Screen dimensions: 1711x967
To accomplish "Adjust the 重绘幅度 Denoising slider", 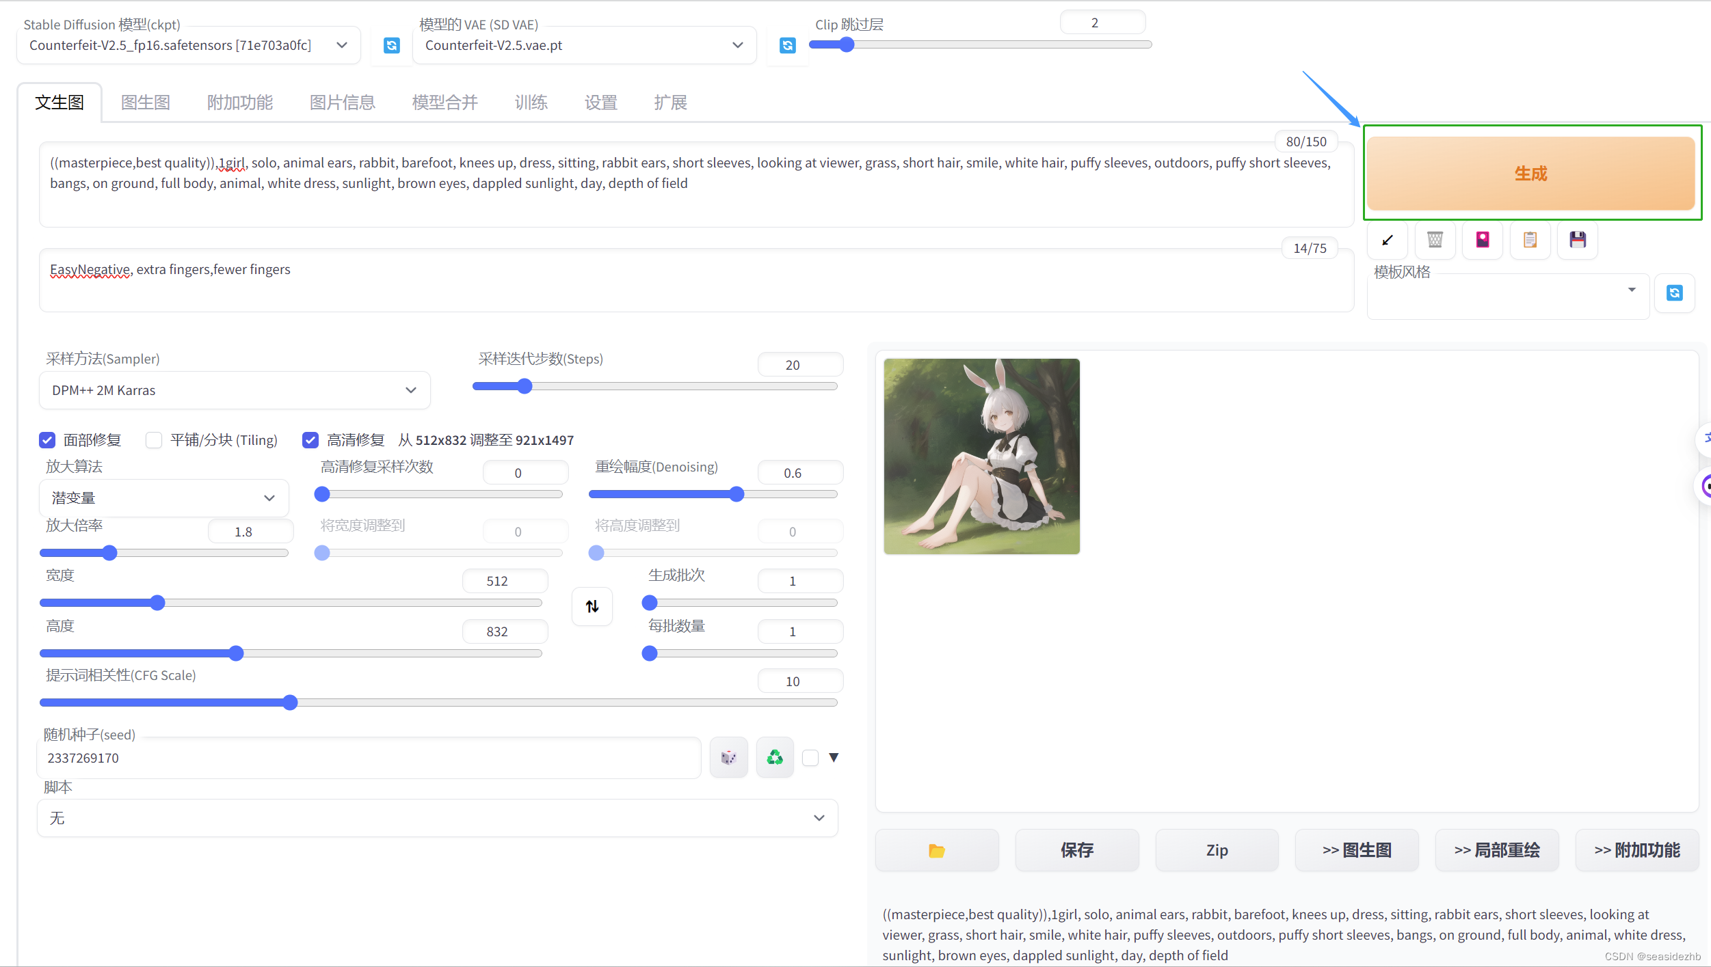I will (x=713, y=494).
